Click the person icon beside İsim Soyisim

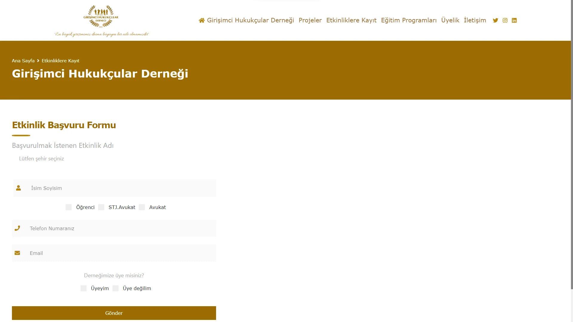point(19,188)
